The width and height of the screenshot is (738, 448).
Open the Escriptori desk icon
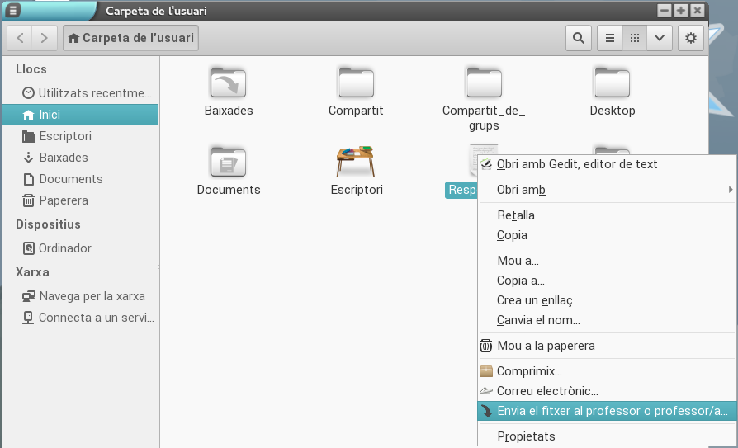click(x=356, y=161)
